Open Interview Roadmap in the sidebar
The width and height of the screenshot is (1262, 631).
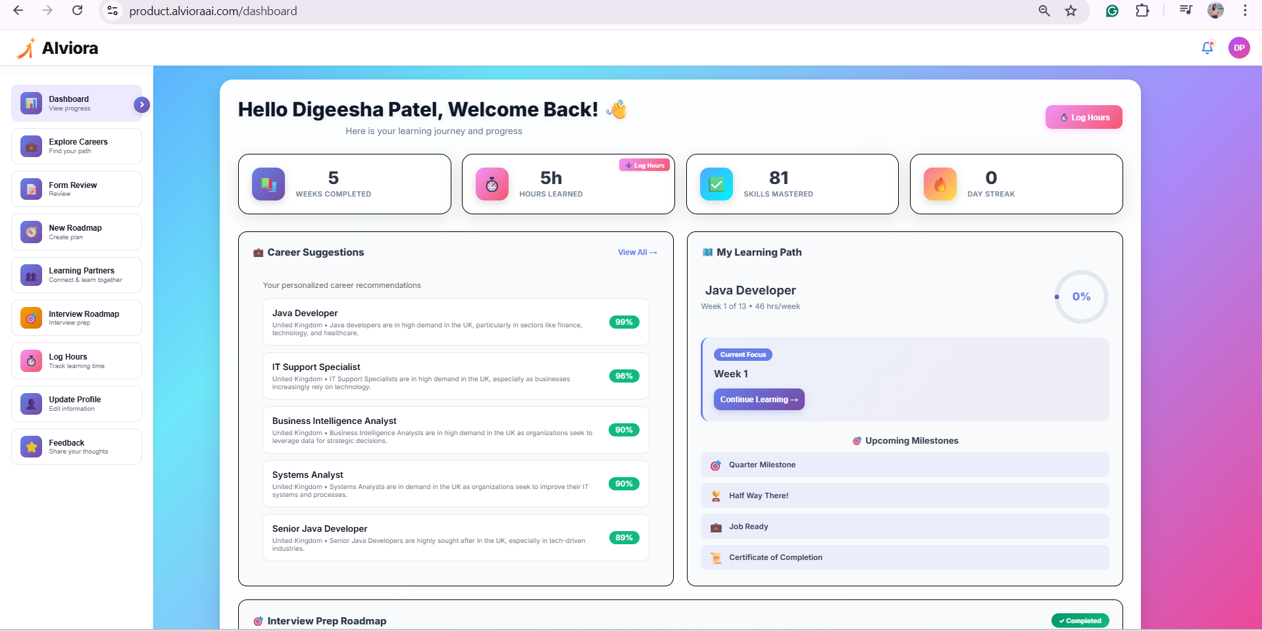point(76,318)
